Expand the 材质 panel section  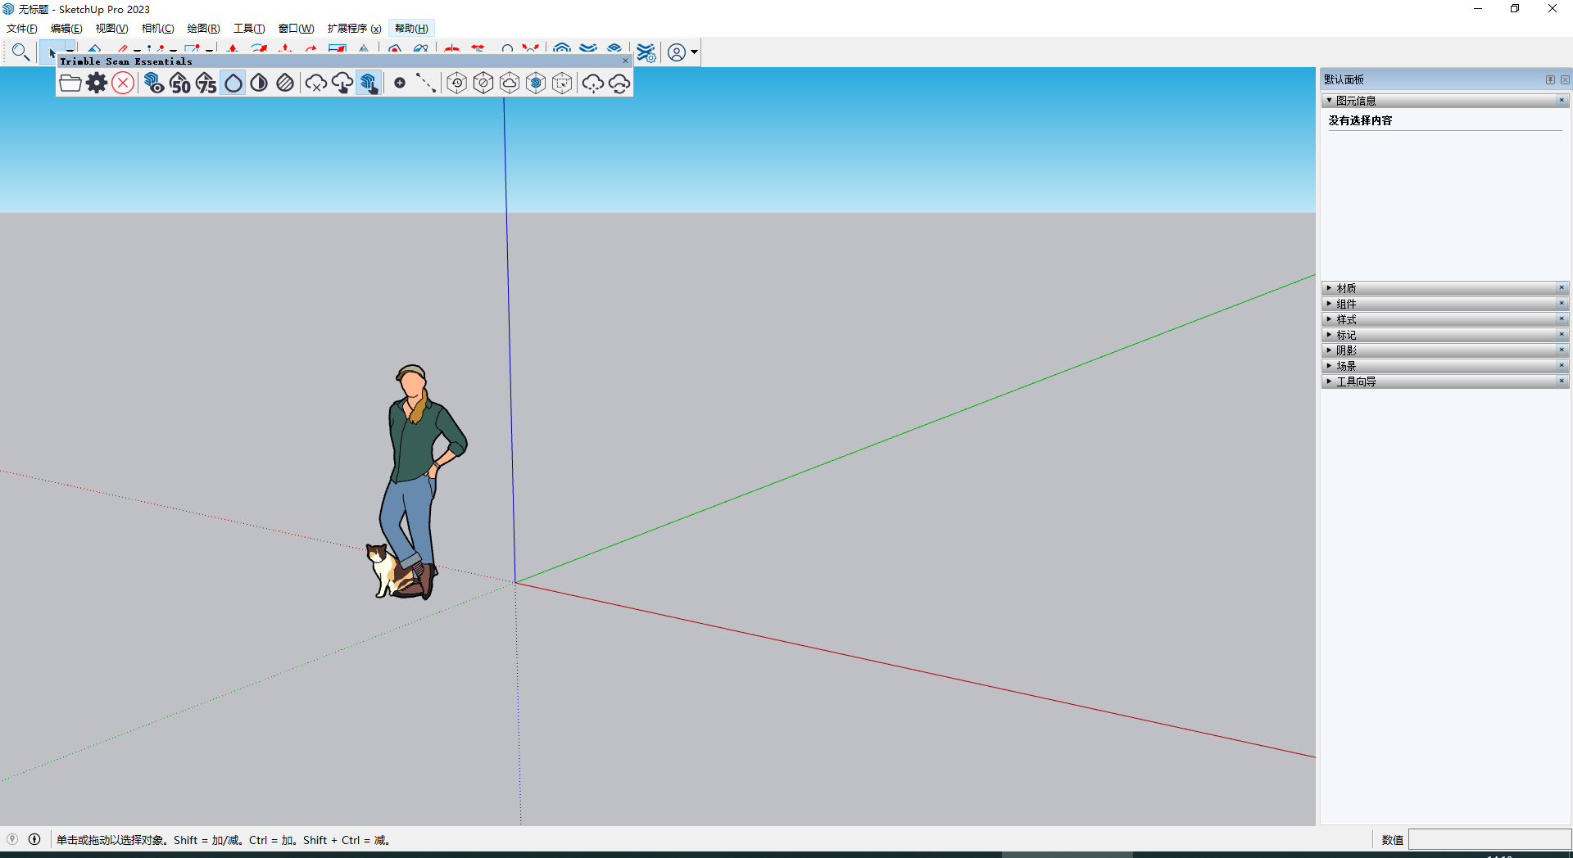[1346, 288]
